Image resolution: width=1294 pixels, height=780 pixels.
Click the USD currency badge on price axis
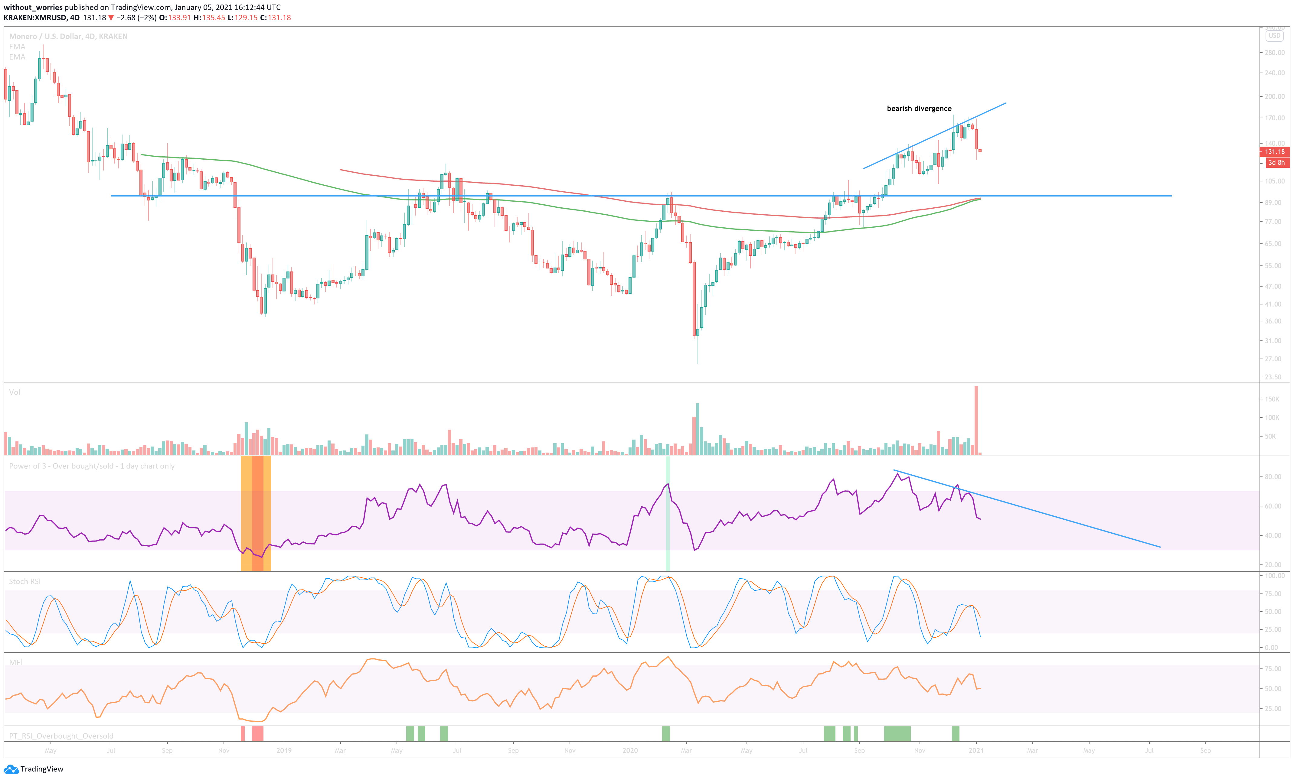pos(1275,36)
